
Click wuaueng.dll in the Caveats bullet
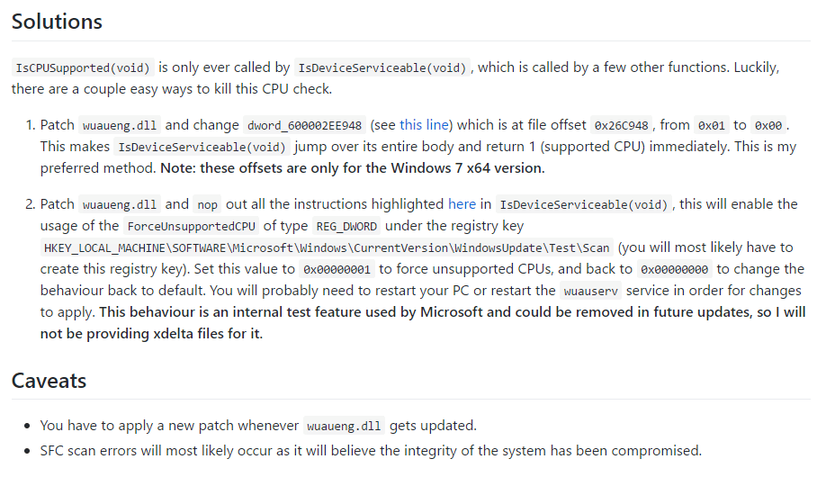tap(344, 426)
